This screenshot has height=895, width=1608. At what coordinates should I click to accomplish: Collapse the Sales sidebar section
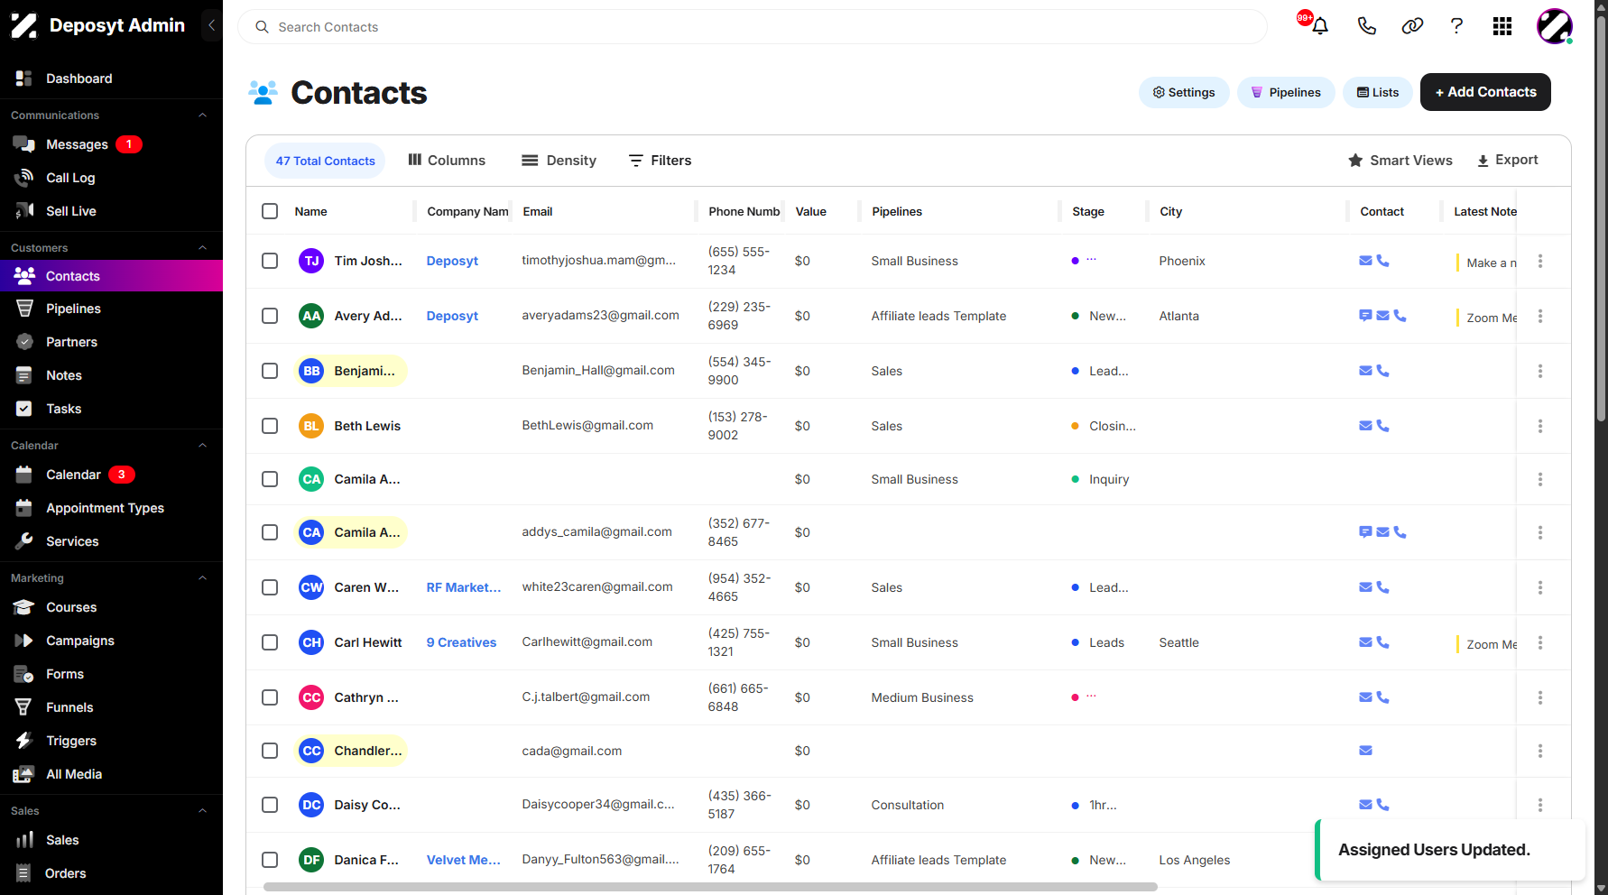(202, 811)
